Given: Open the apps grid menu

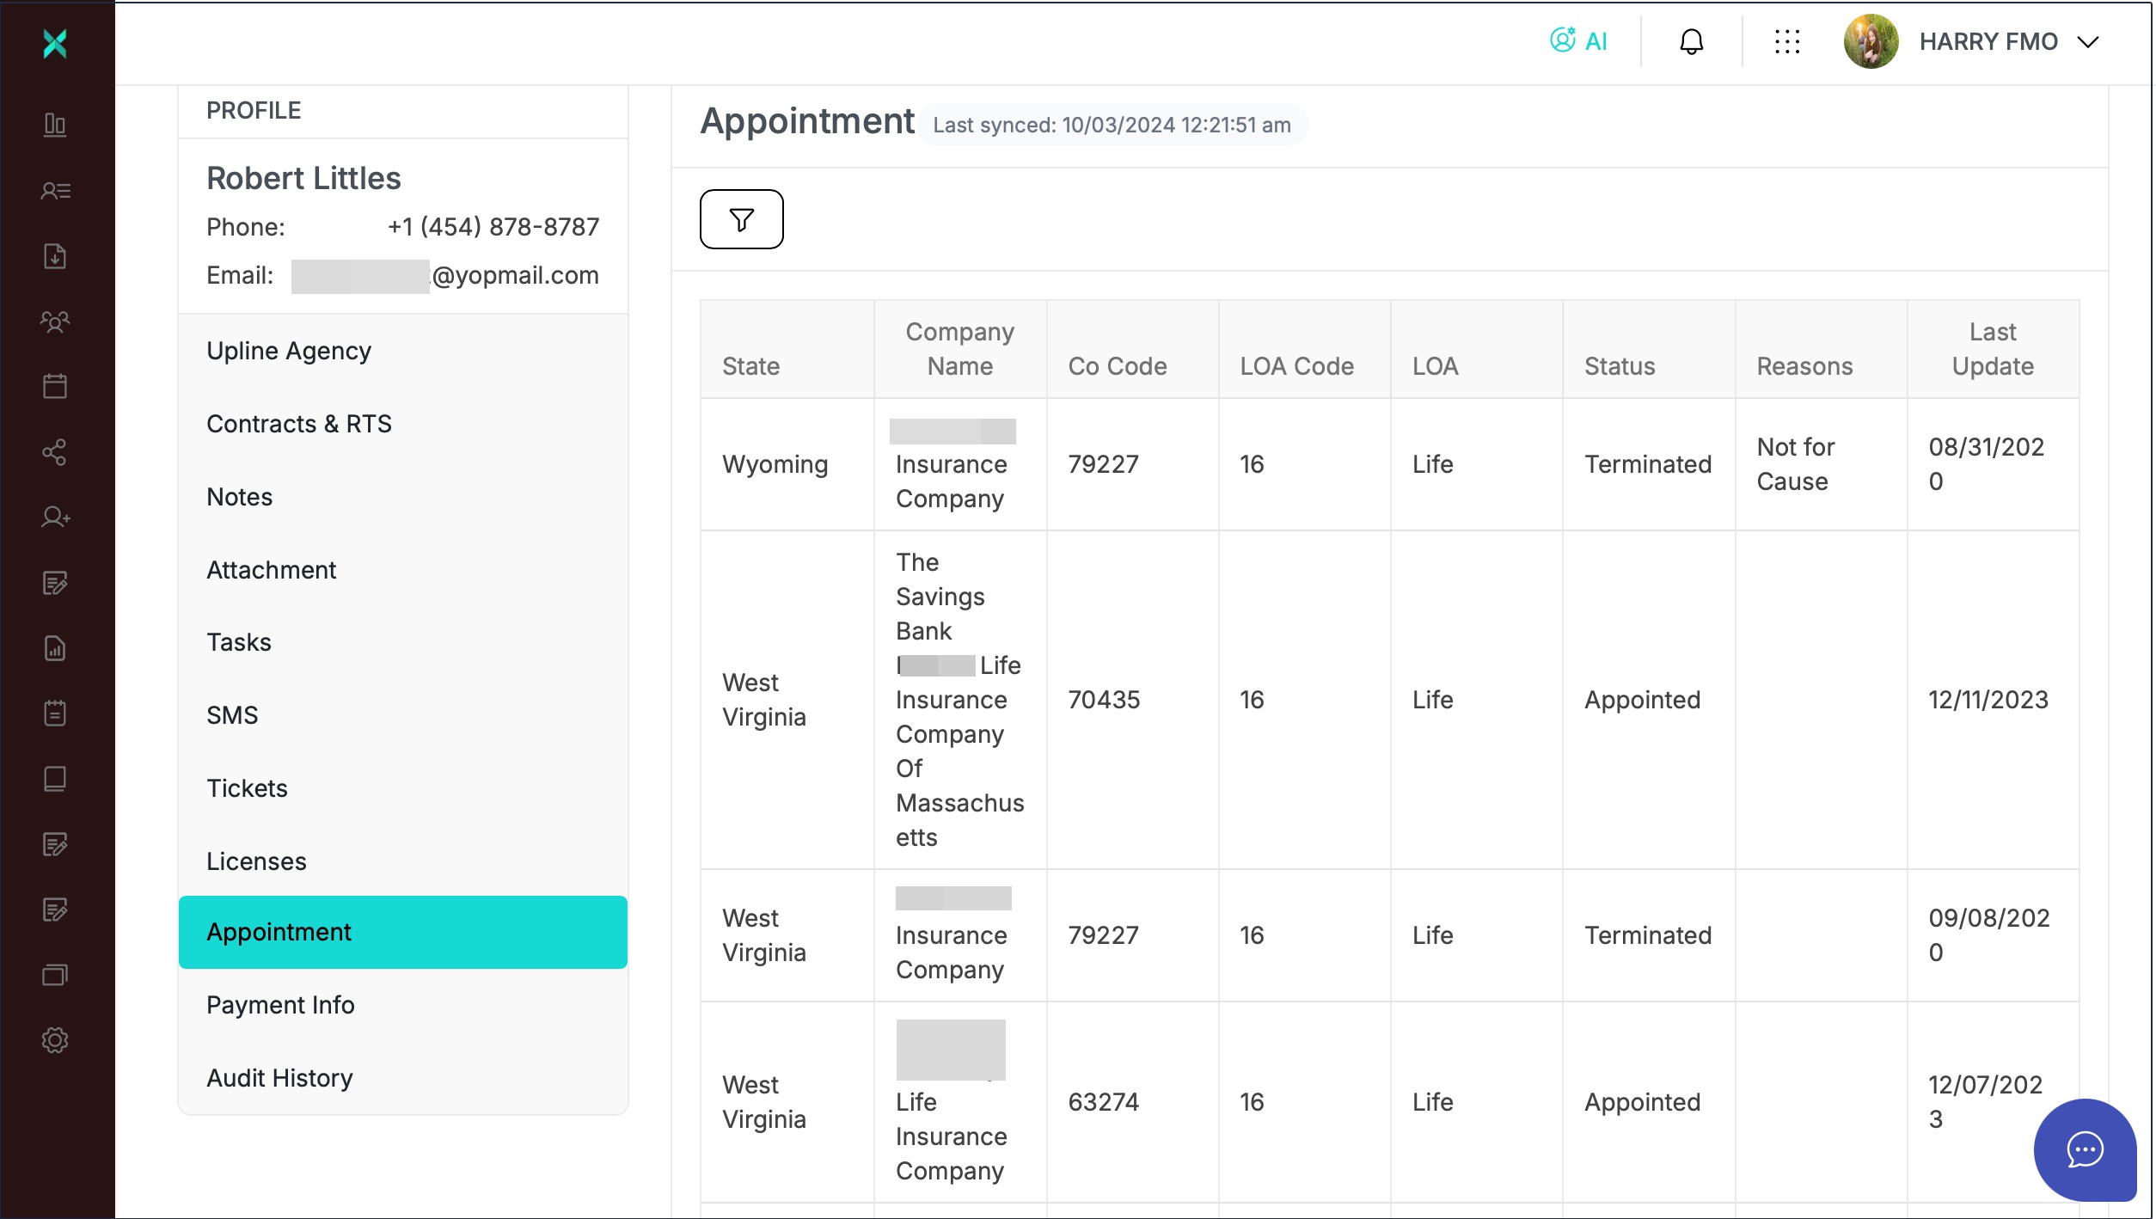Looking at the screenshot, I should point(1787,41).
